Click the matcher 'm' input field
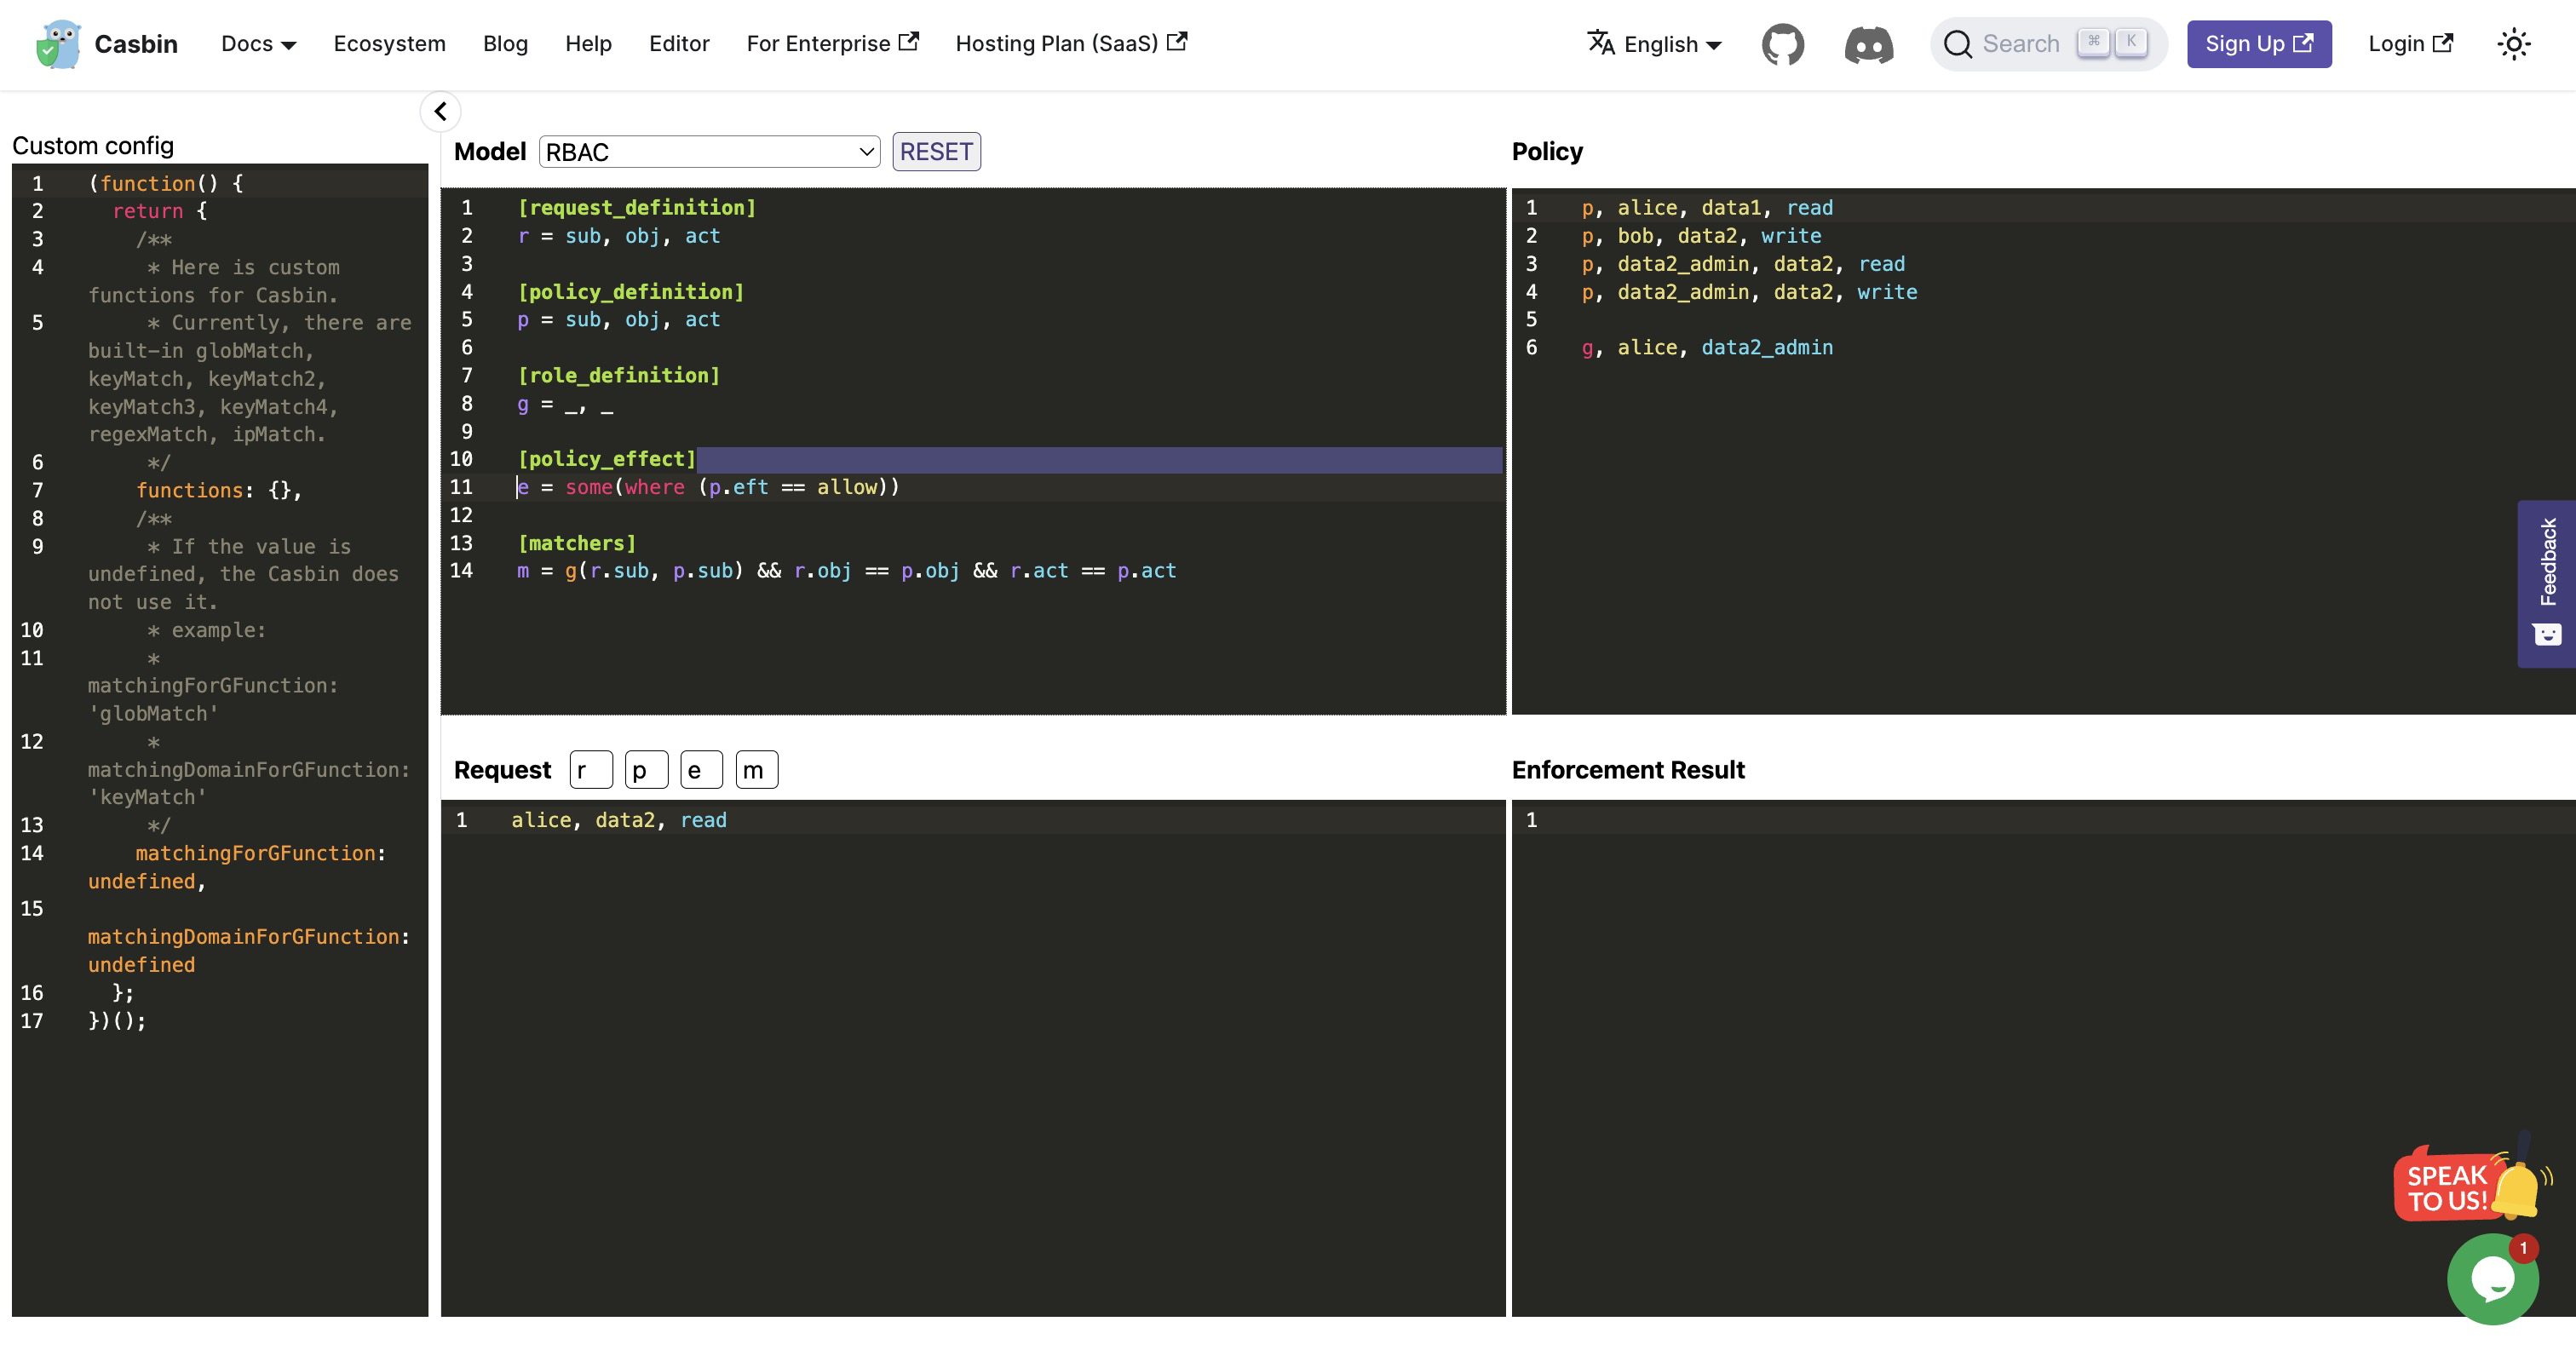 pyautogui.click(x=757, y=770)
